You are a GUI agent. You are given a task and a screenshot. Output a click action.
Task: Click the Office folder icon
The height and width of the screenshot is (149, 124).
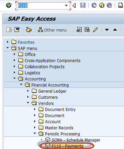[21, 54]
